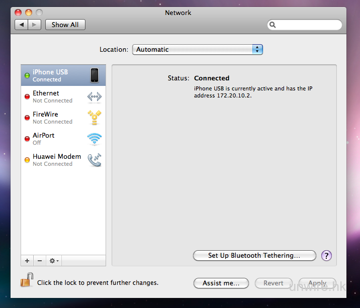Screen dimensions: 360x308
Task: Click the AirPort Wi-Fi icon
Action: click(94, 139)
